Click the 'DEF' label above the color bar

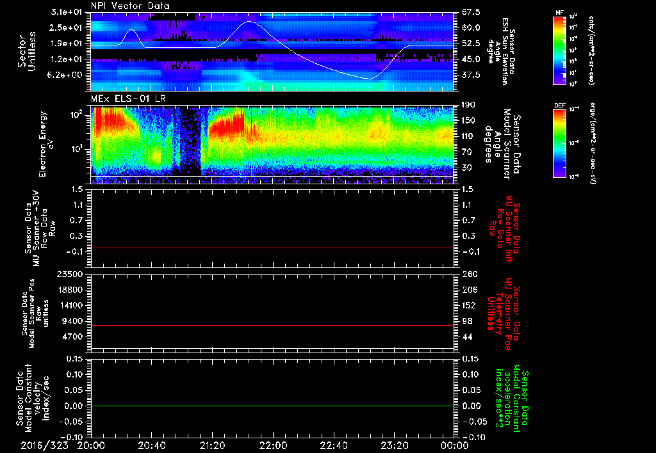click(559, 106)
